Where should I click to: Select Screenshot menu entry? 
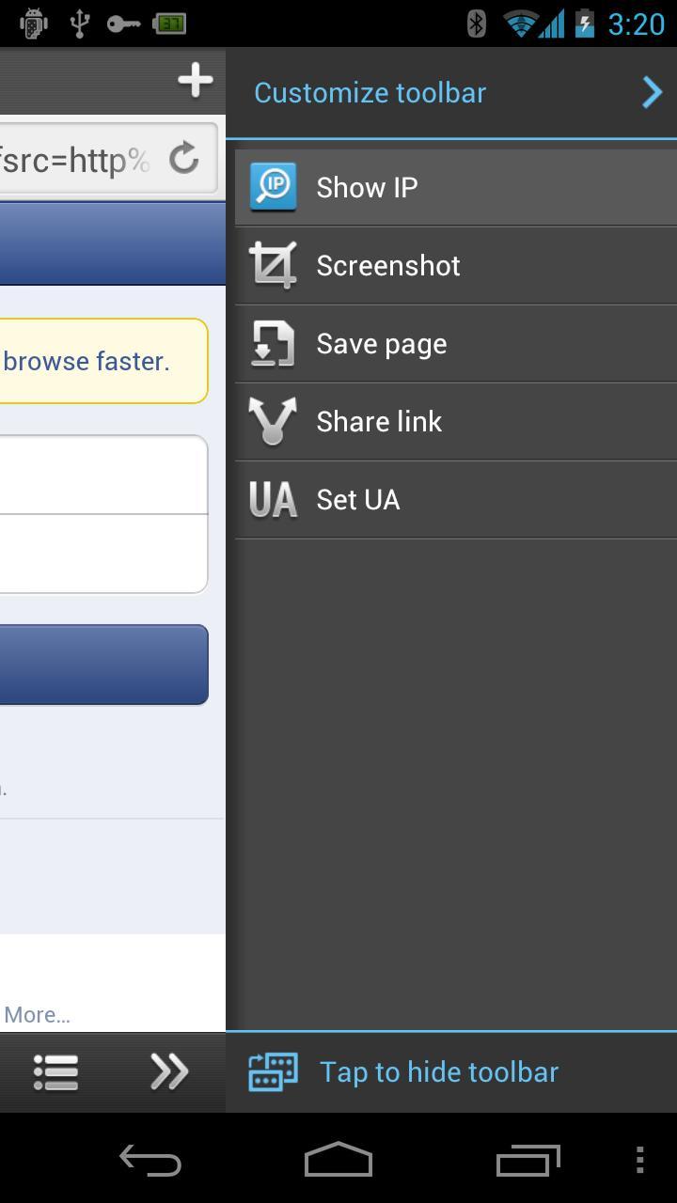pyautogui.click(x=388, y=266)
